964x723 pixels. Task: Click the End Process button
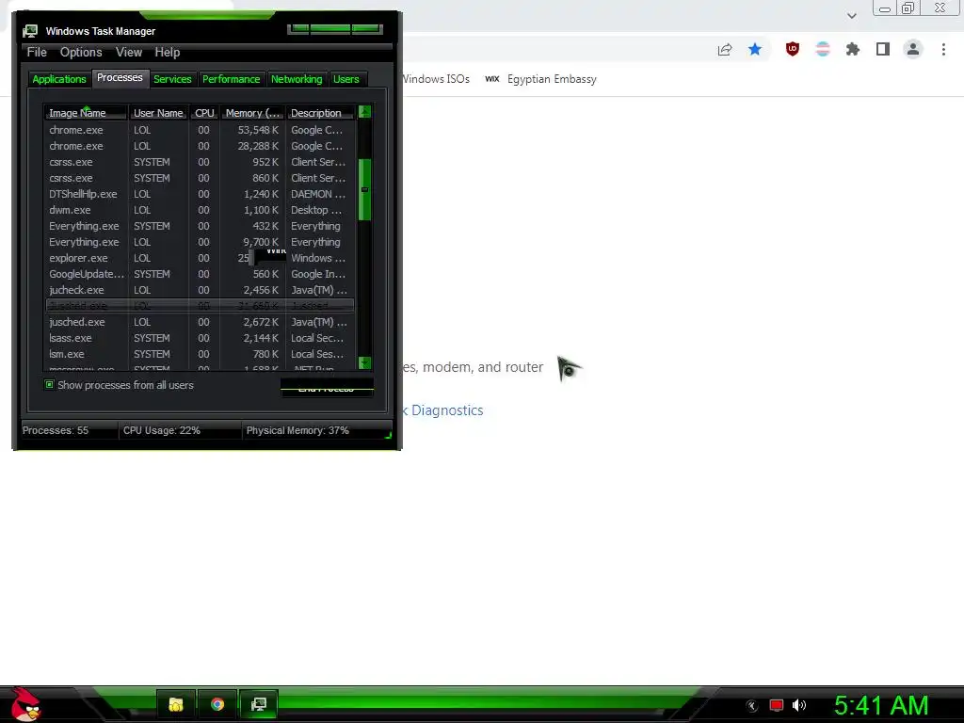327,387
